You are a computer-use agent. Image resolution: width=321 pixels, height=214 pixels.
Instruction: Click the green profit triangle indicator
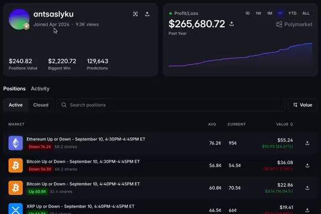[x=170, y=13]
